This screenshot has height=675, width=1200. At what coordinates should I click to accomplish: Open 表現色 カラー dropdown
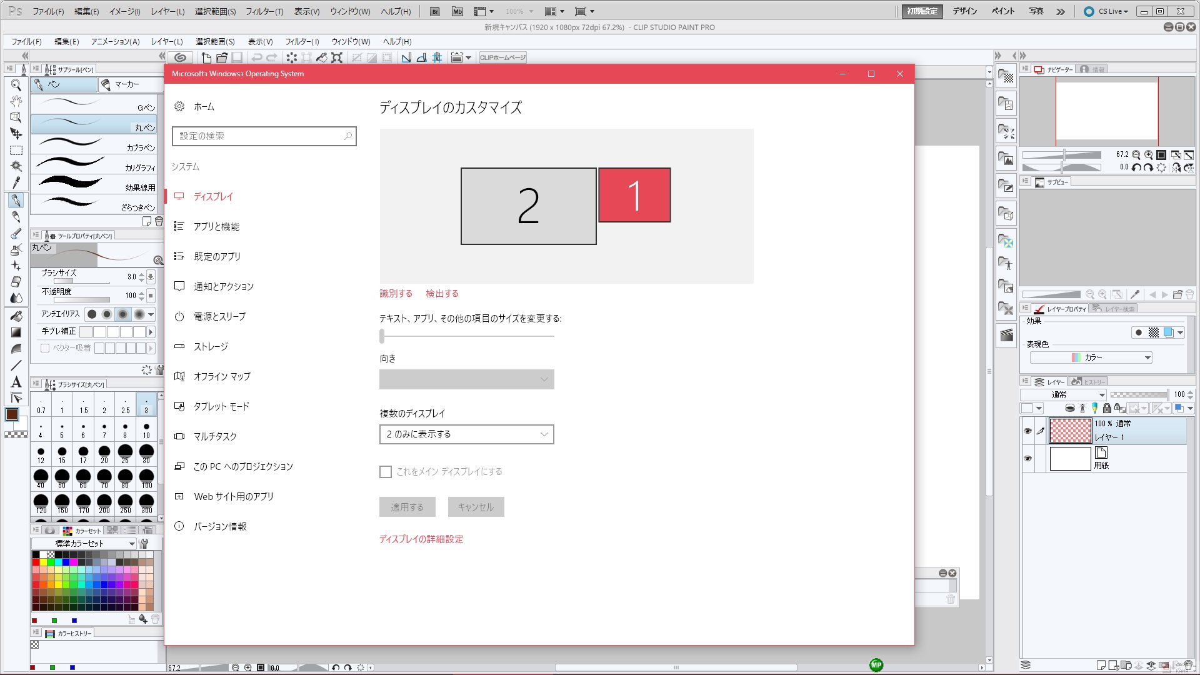(x=1091, y=357)
